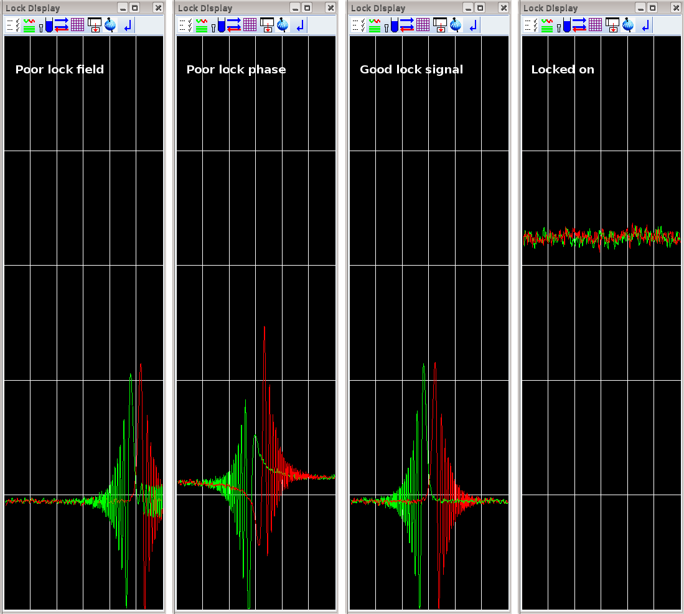
Task: Minimize the Locked on Lock Display window
Action: click(641, 8)
